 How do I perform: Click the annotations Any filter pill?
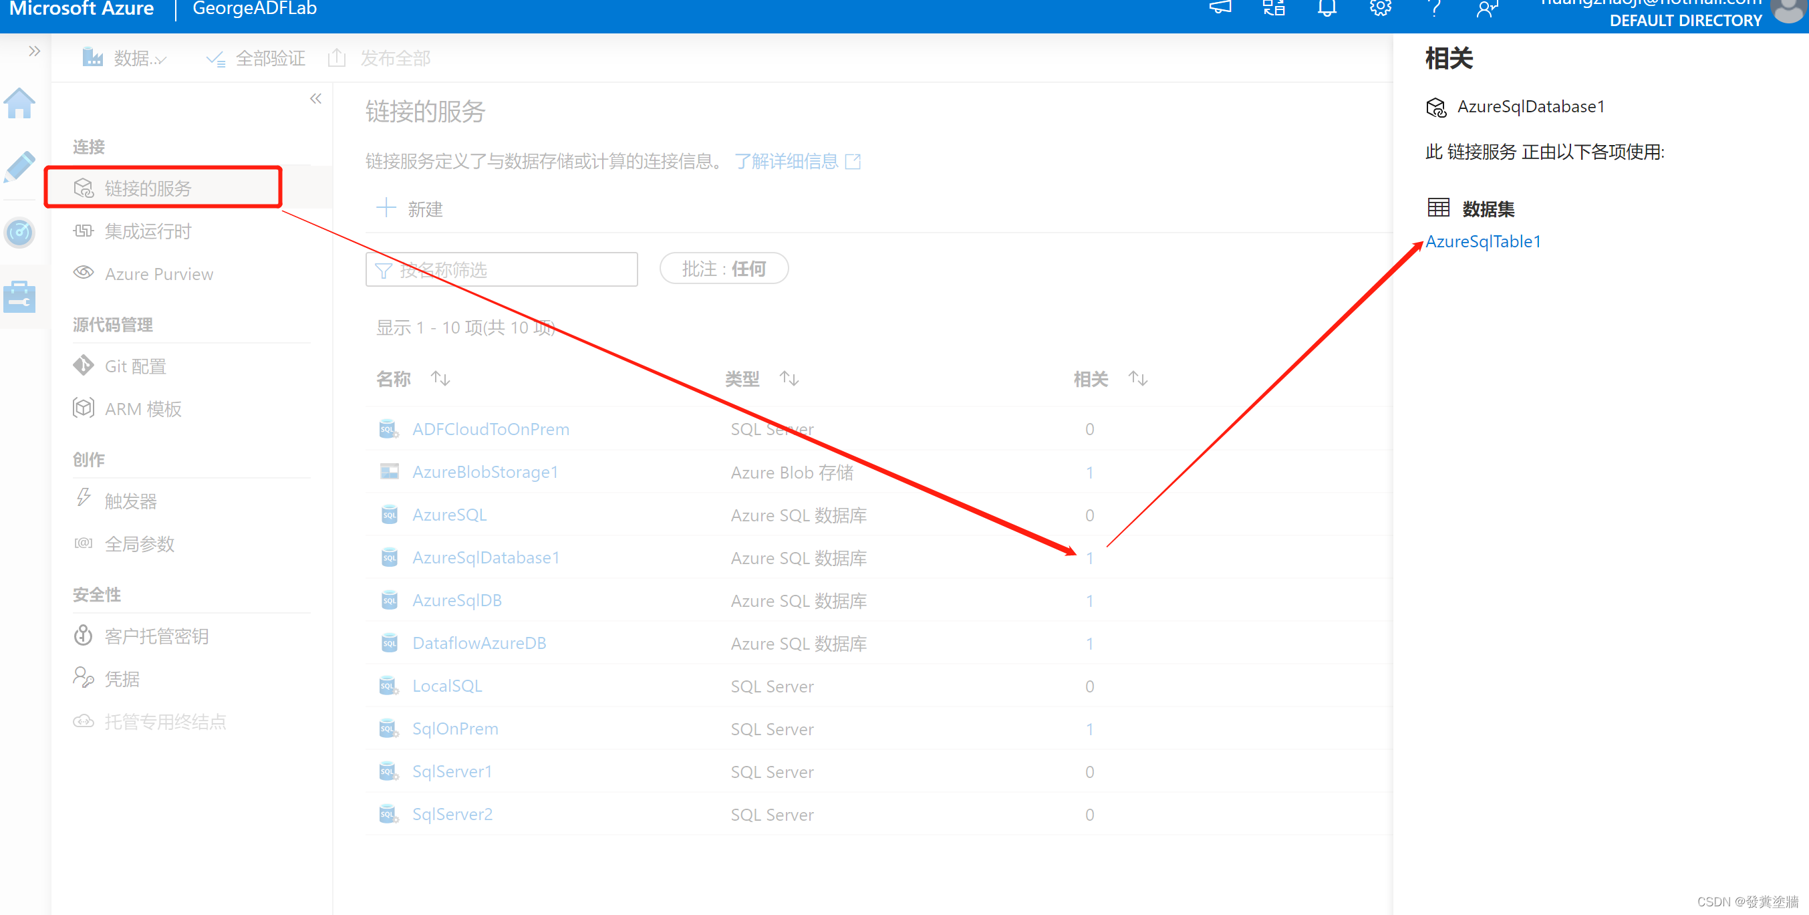click(723, 269)
